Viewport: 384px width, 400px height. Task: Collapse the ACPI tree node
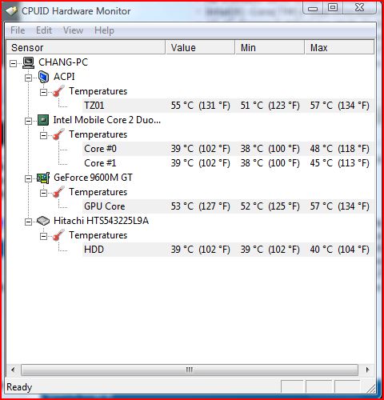[28, 78]
